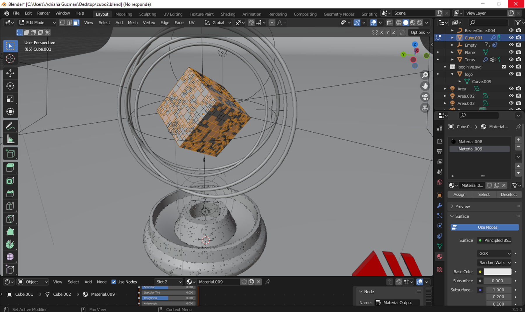Hide Area.002 light with eye icon
This screenshot has width=525, height=312.
point(511,96)
